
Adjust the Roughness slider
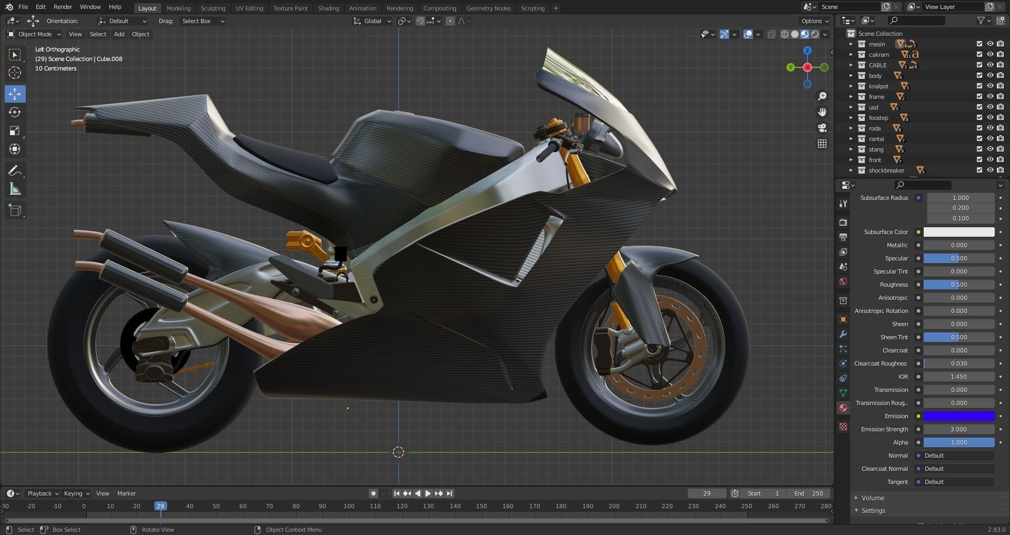(x=959, y=285)
